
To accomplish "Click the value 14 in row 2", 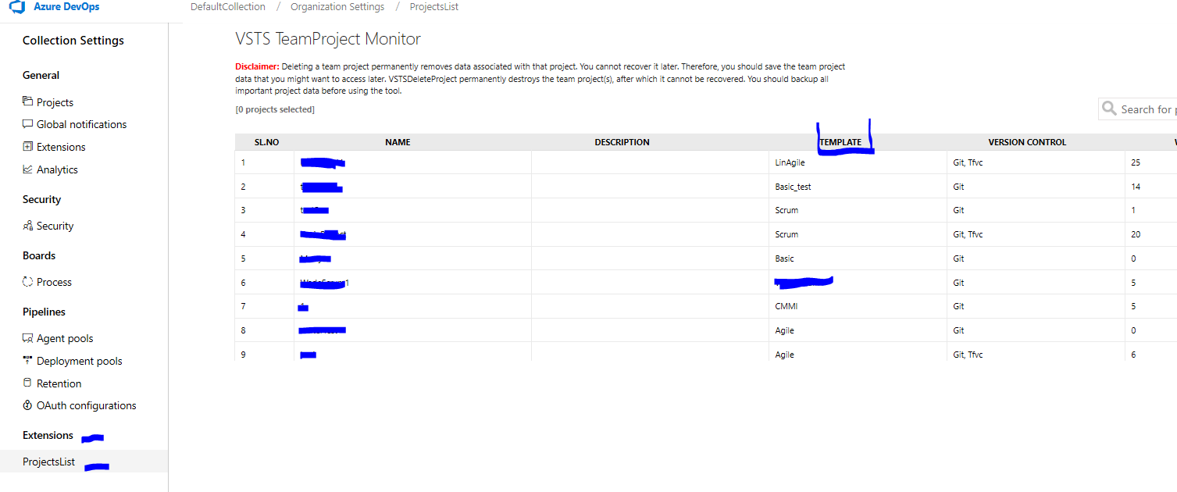I will (1136, 187).
